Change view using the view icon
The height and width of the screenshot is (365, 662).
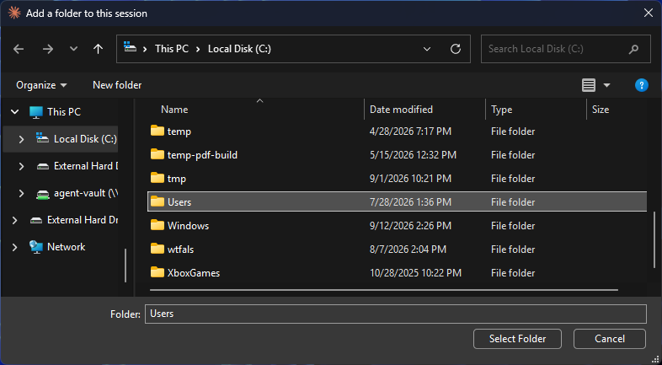589,85
